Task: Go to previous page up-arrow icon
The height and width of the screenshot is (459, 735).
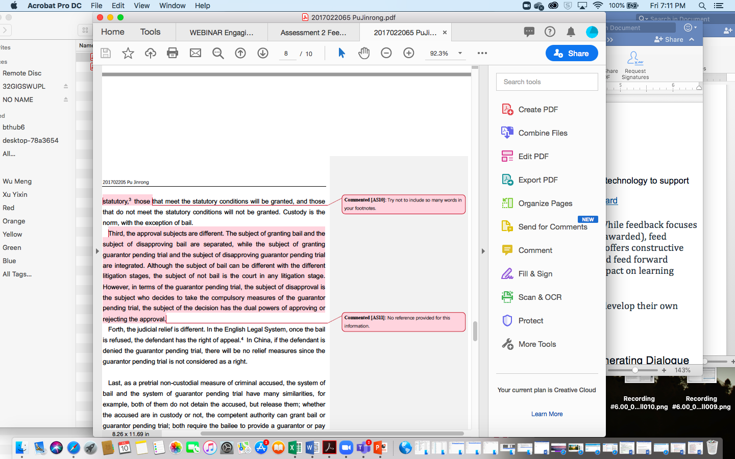Action: point(240,53)
